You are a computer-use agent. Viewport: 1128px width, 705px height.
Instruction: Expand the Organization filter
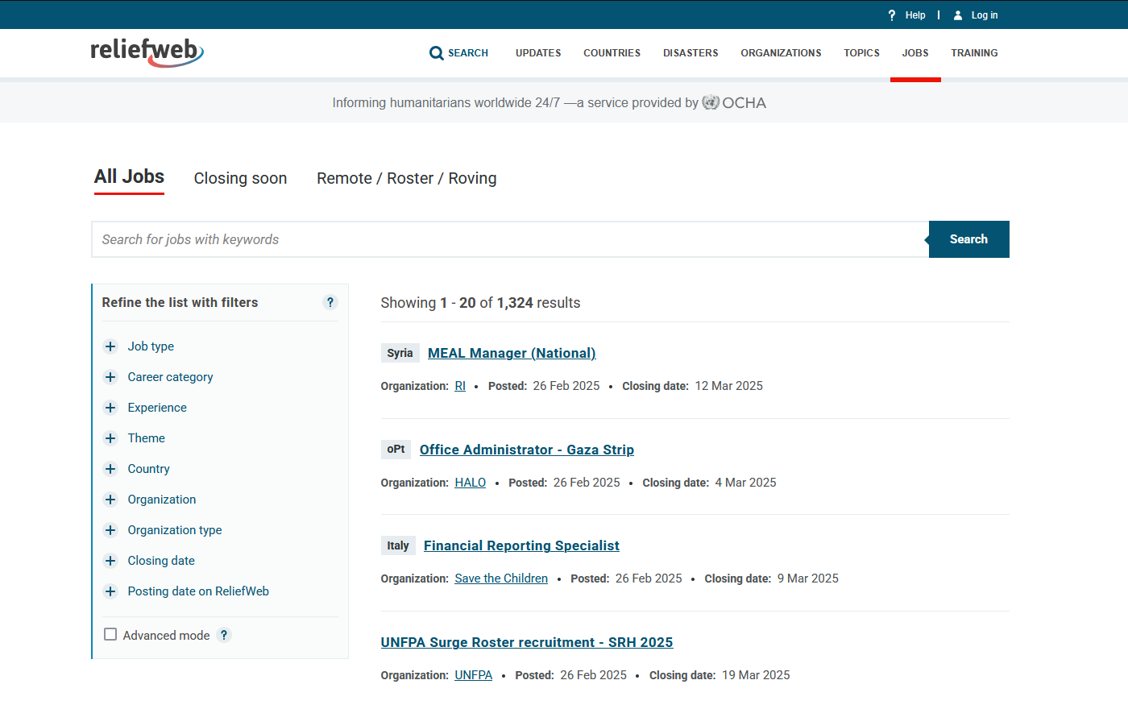[x=150, y=500]
